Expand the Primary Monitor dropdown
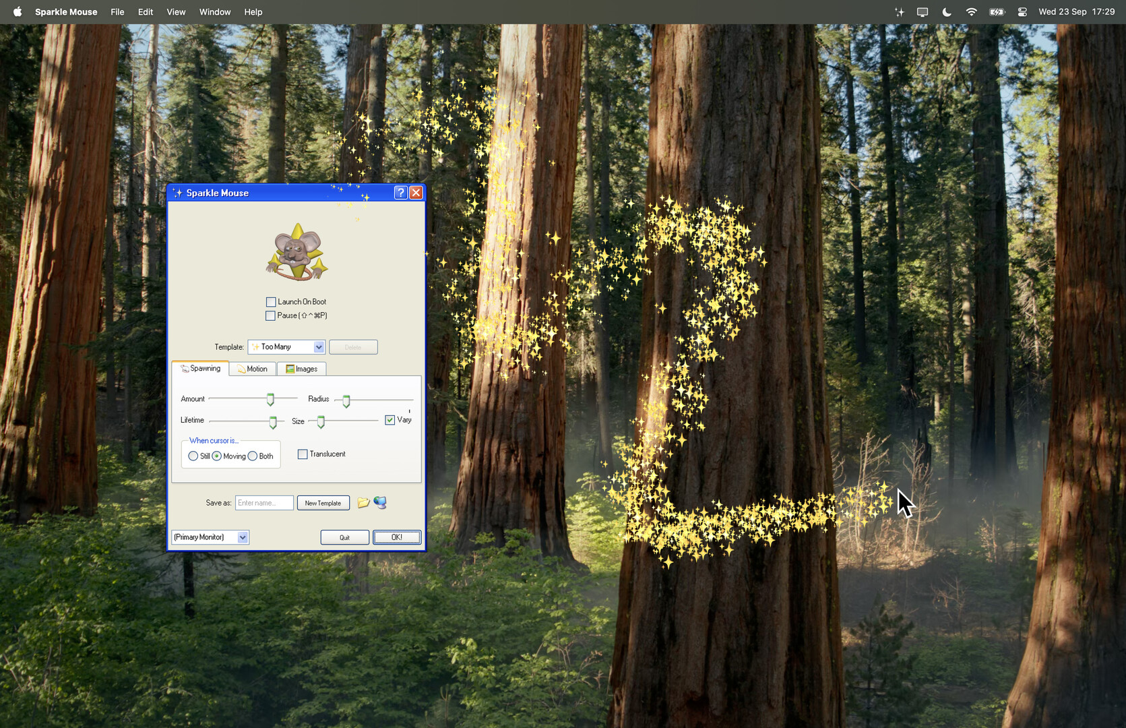The image size is (1126, 728). (x=210, y=537)
